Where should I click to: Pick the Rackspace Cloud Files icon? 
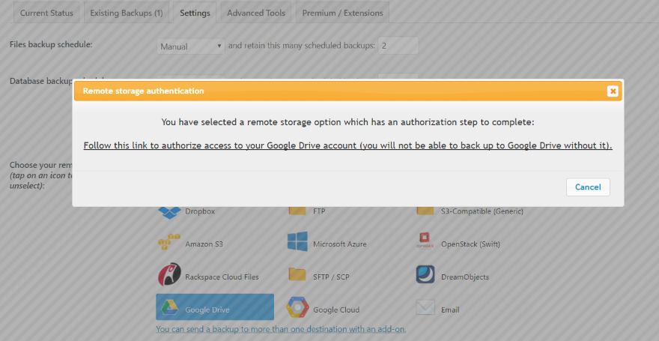coord(169,276)
